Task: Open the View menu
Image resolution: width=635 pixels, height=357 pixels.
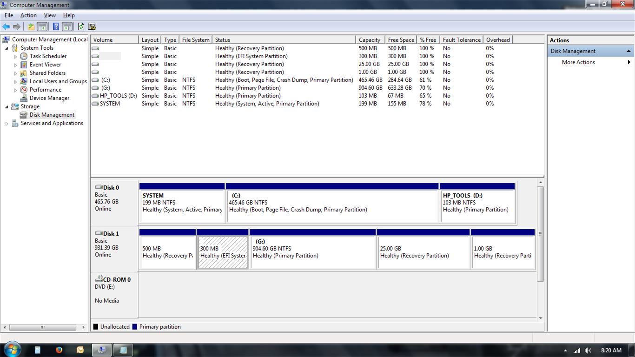Action: (x=50, y=15)
